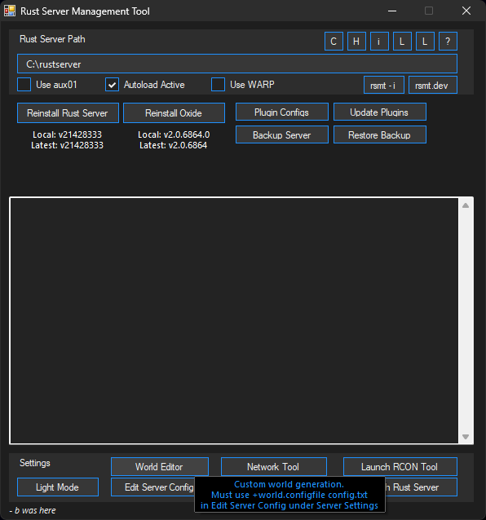The width and height of the screenshot is (486, 520).
Task: Click the 'Local: v2.0.6864.0' Oxide version text
Action: tap(174, 134)
